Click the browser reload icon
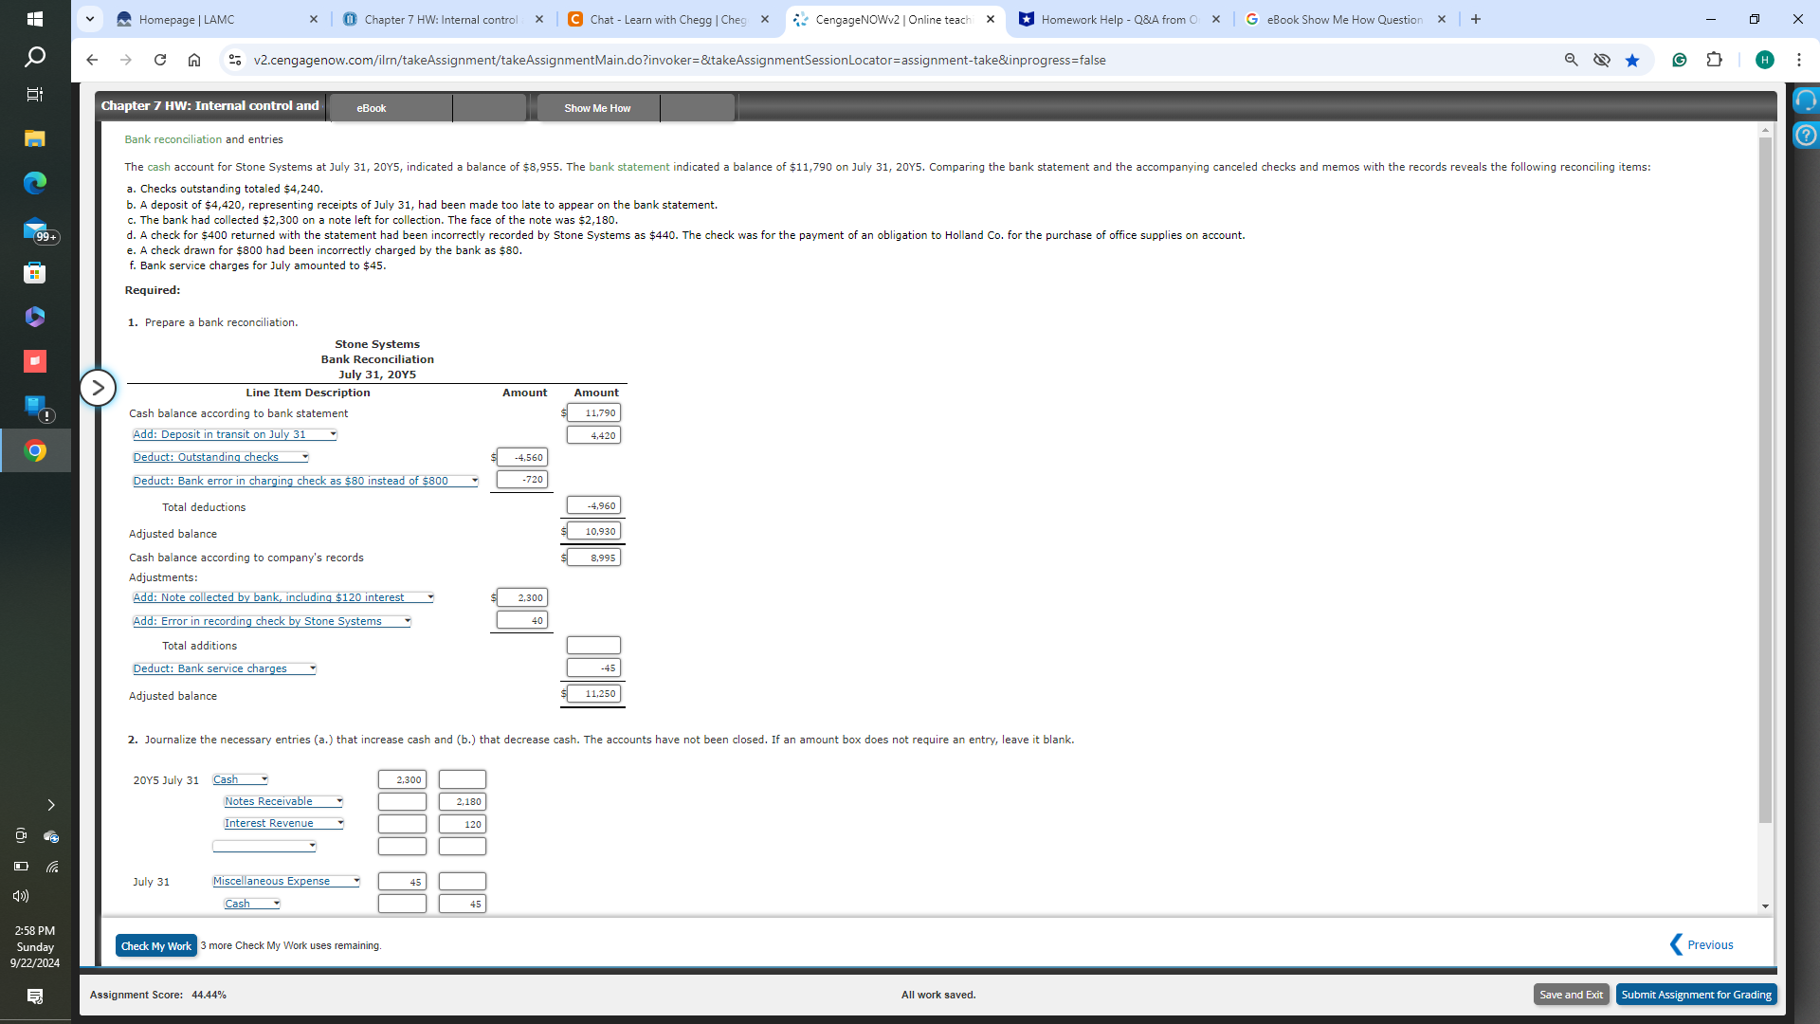Viewport: 1820px width, 1024px height. tap(160, 60)
